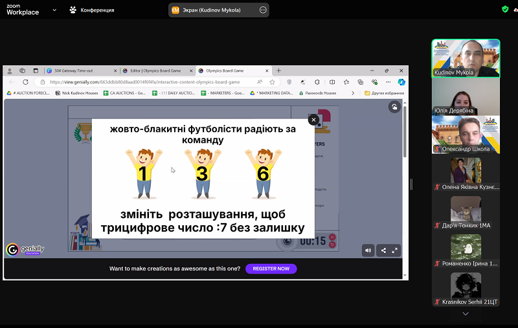Select Романенко Ірина participant tile

466,250
